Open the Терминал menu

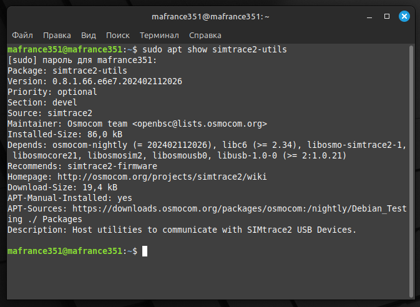pos(159,36)
